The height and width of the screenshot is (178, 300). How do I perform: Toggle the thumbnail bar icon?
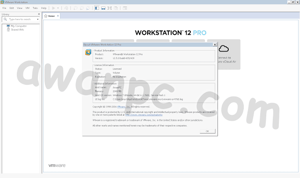pos(103,8)
